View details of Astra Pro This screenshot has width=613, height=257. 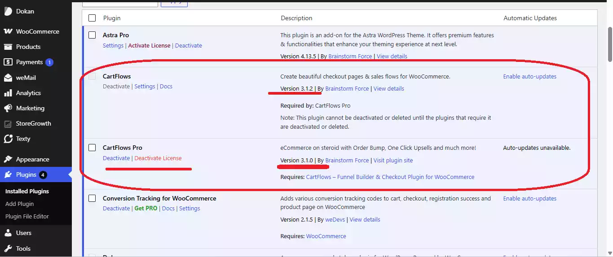[x=392, y=56]
